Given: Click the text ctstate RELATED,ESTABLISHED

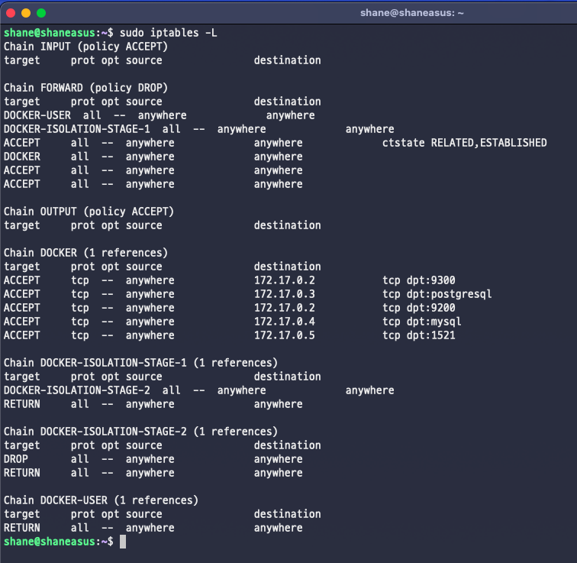Looking at the screenshot, I should click(464, 143).
